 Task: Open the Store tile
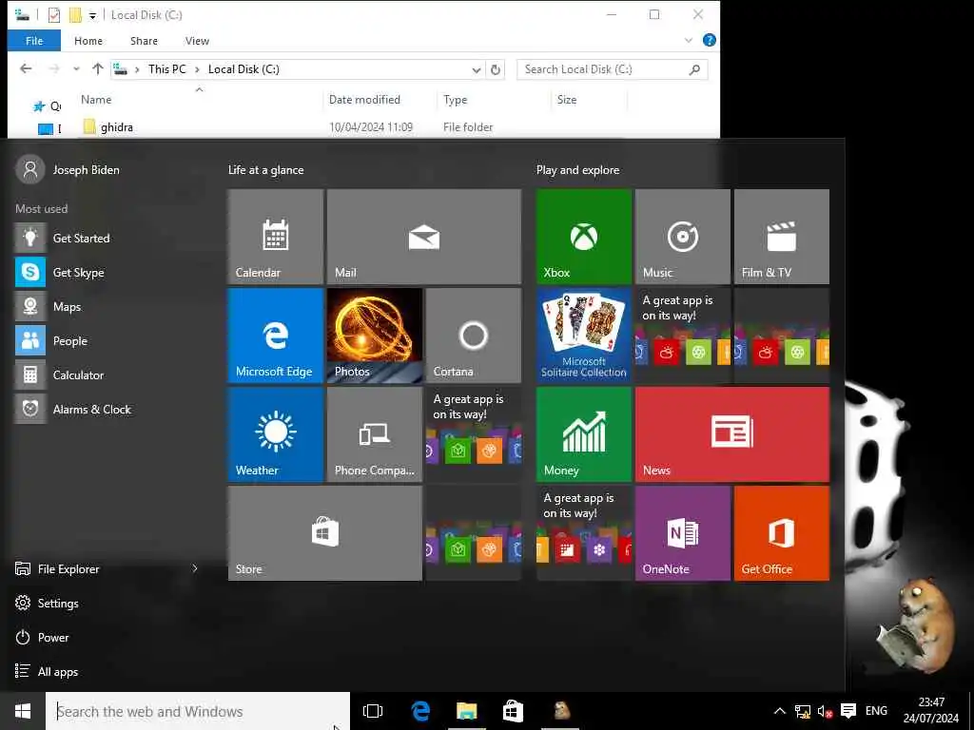(325, 533)
